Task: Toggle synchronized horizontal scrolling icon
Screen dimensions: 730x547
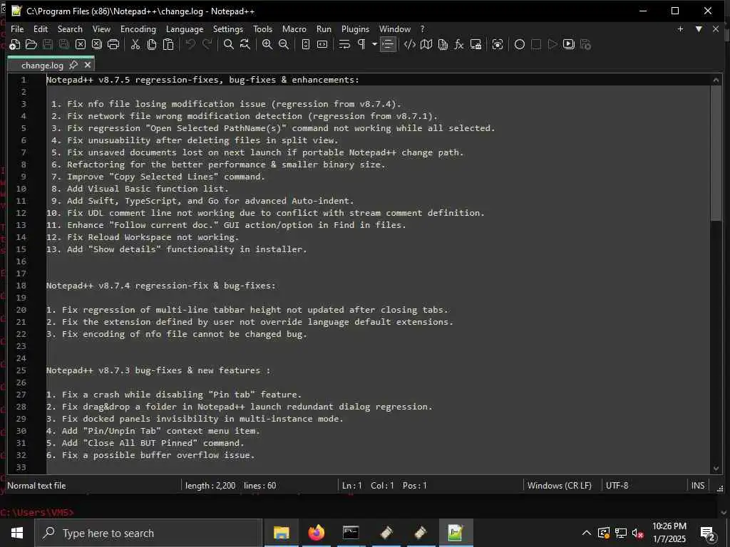Action: pyautogui.click(x=322, y=45)
